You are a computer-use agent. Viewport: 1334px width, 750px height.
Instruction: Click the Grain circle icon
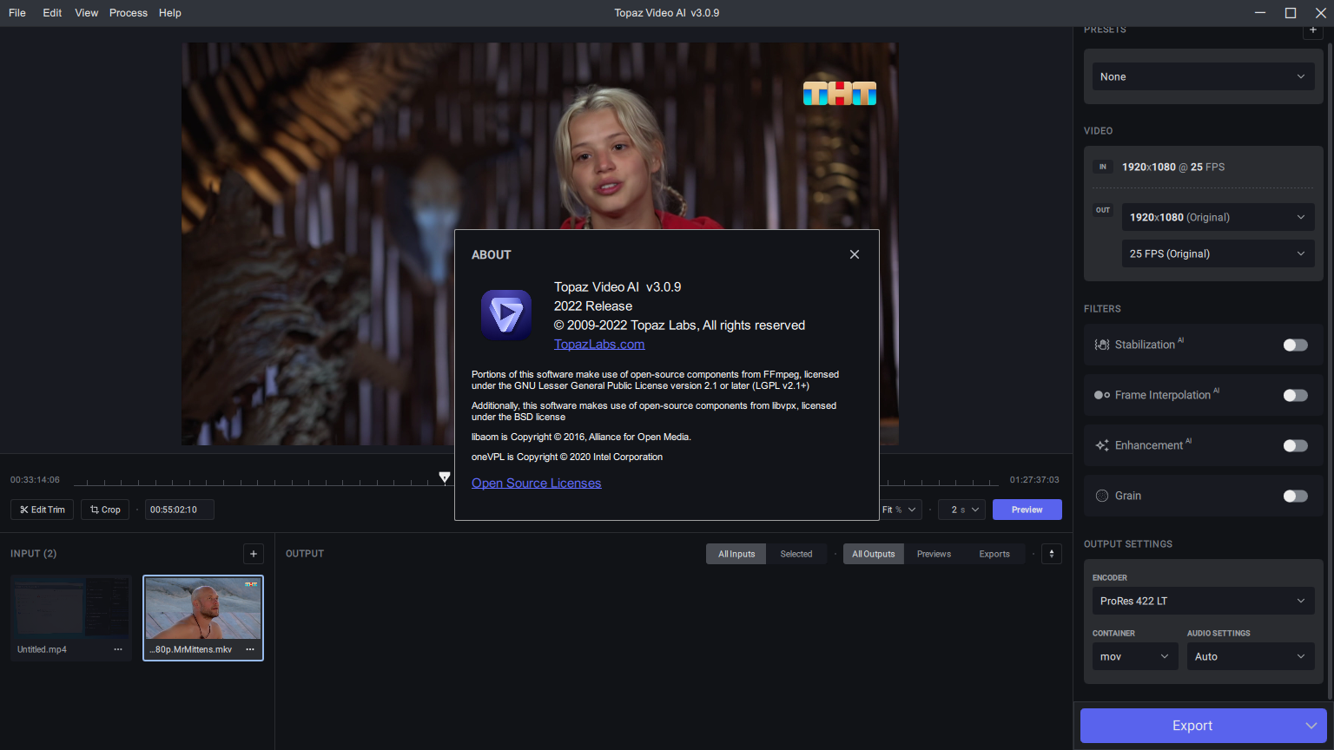click(1102, 496)
